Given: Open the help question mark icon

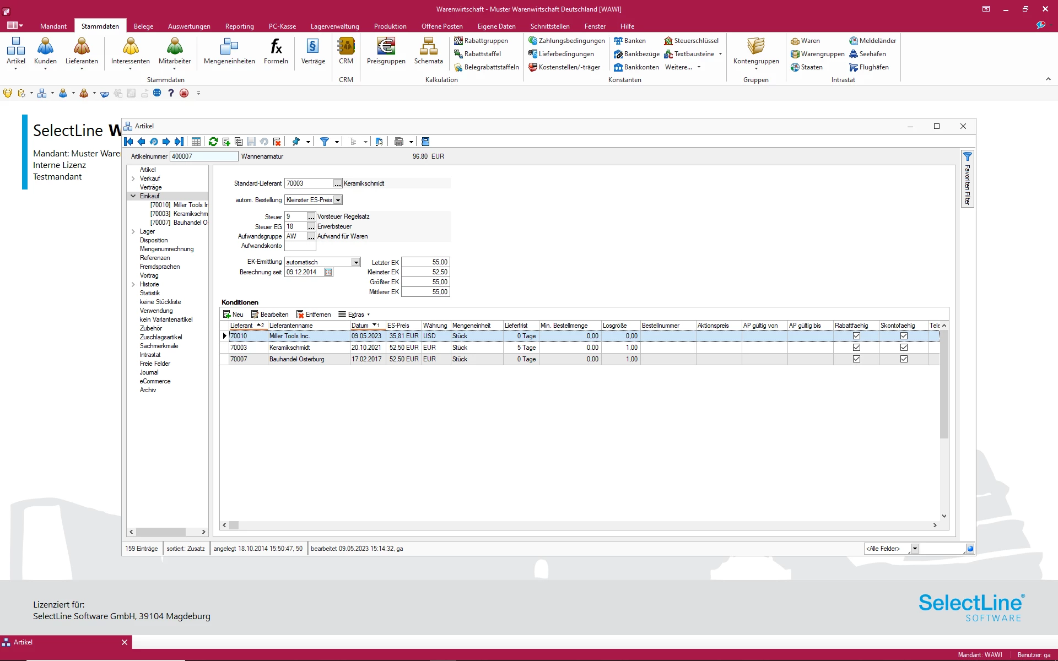Looking at the screenshot, I should (x=171, y=93).
